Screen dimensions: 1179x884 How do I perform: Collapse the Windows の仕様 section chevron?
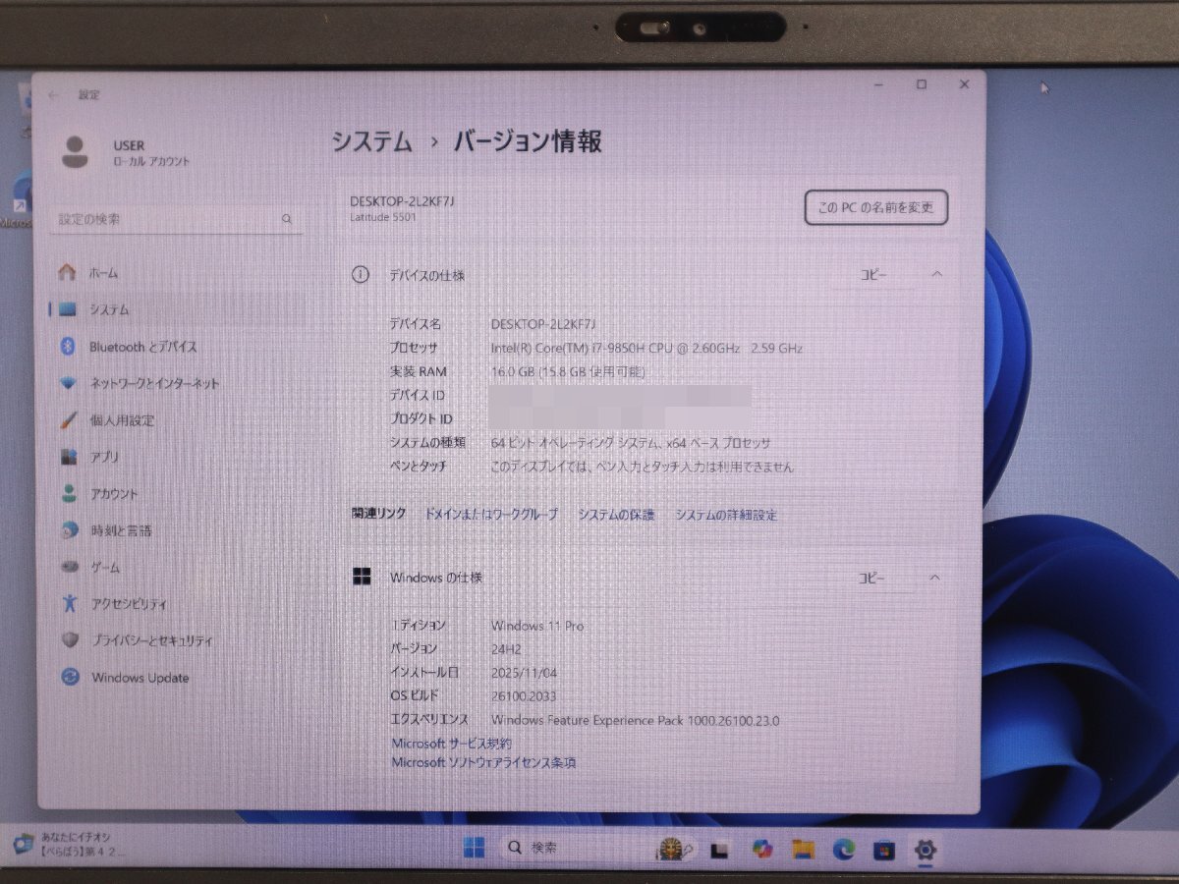pos(936,579)
